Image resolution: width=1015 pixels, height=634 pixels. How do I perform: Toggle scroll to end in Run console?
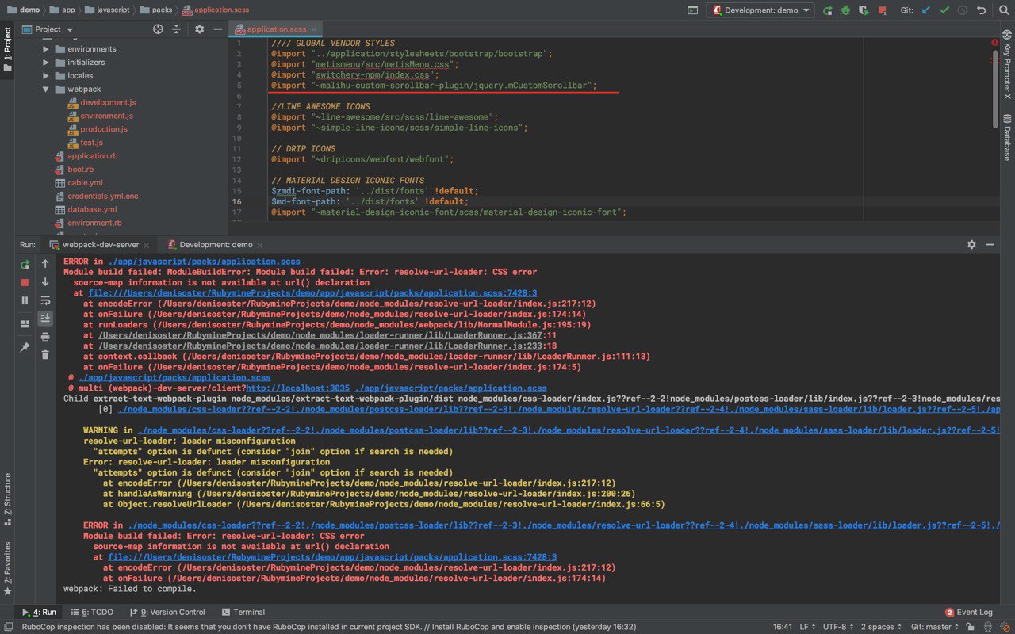[45, 318]
